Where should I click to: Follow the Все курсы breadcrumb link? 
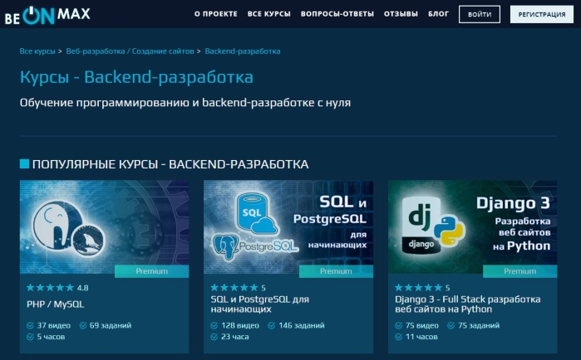click(37, 51)
